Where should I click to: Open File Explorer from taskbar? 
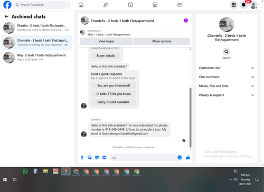coord(45,171)
